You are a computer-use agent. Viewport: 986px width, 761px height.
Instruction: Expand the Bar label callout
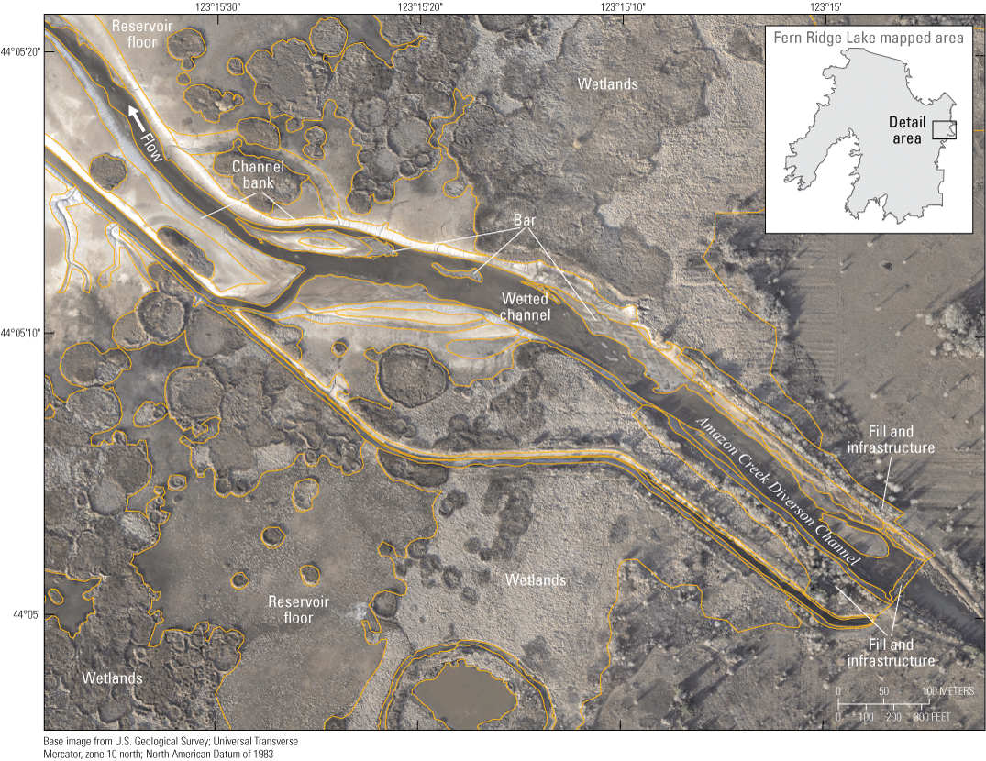(x=525, y=220)
